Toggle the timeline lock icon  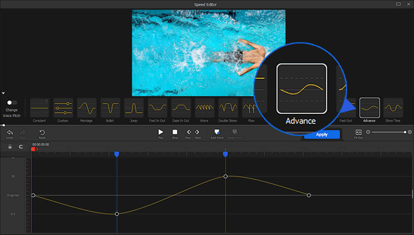10,147
